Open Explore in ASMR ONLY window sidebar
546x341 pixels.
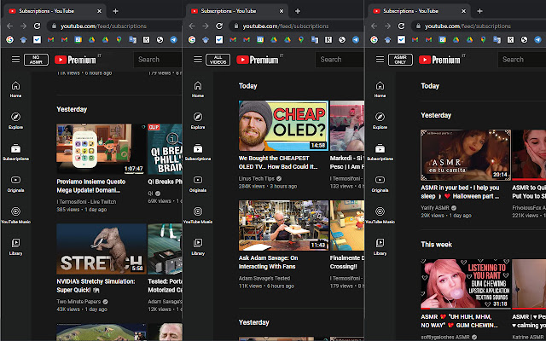click(380, 120)
